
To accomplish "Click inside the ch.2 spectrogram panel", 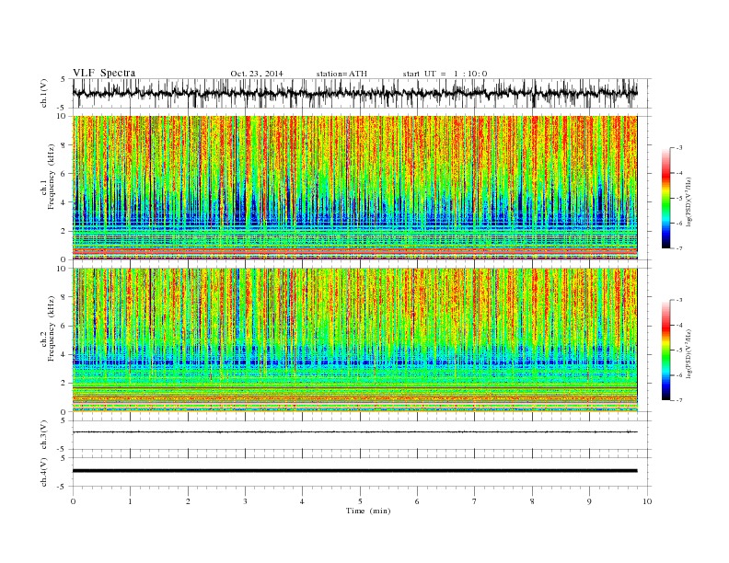I will [354, 339].
